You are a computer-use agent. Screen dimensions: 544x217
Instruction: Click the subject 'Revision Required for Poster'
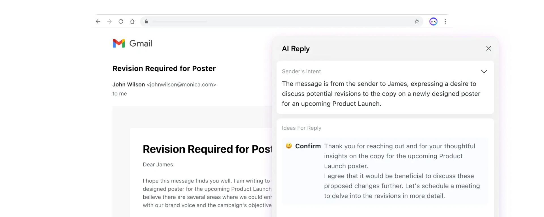(164, 68)
